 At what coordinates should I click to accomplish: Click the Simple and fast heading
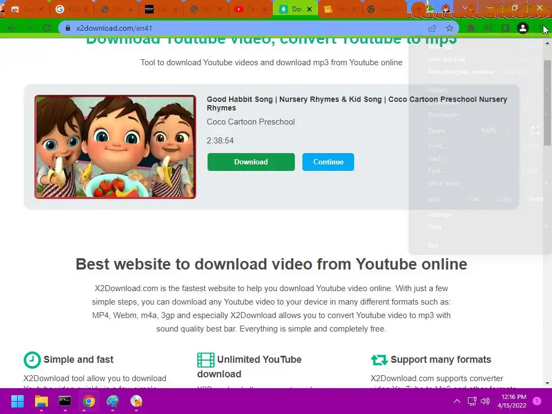(x=79, y=360)
